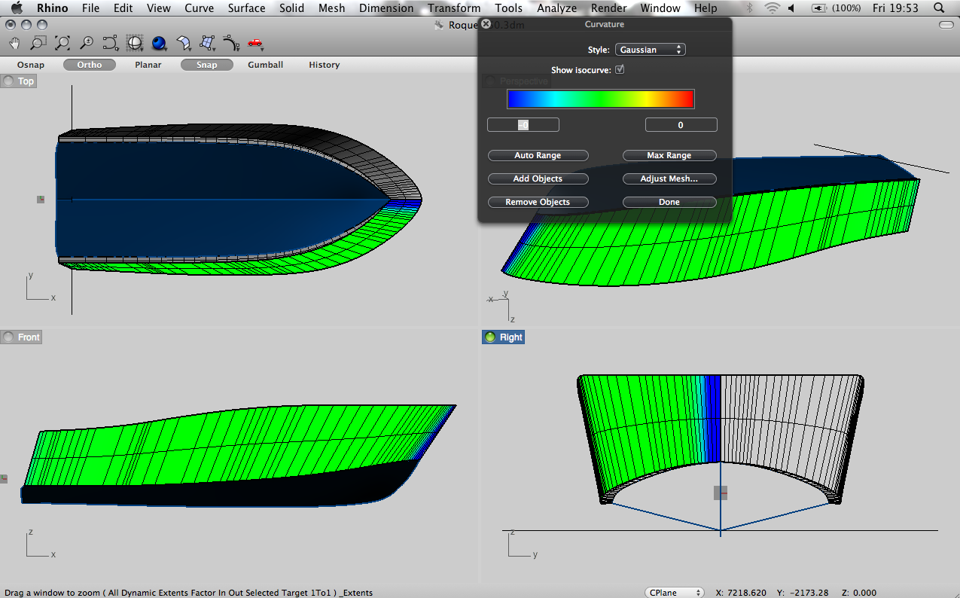Open the Mesh menu

tap(331, 8)
